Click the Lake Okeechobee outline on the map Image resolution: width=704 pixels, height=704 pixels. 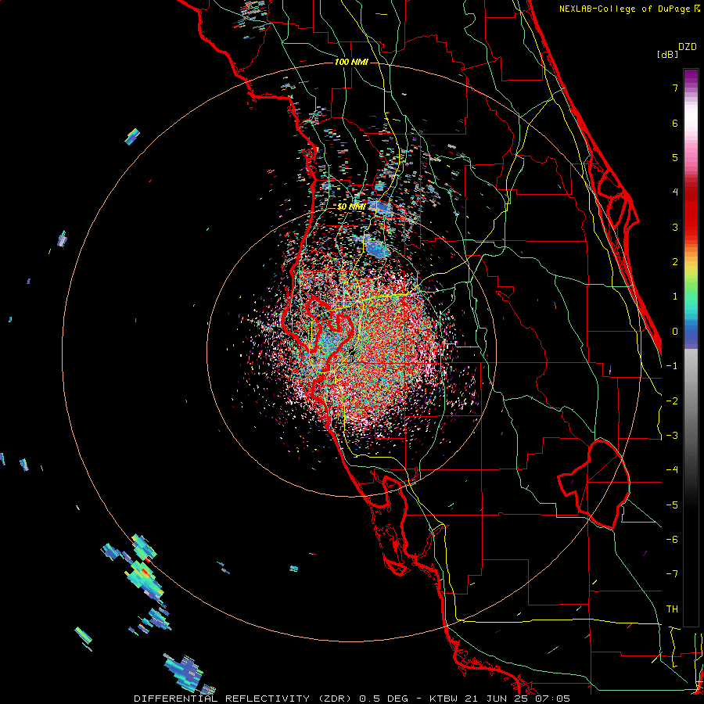tap(594, 484)
